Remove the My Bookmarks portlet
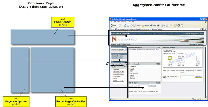Image resolution: width=208 pixels, height=107 pixels. point(160,64)
